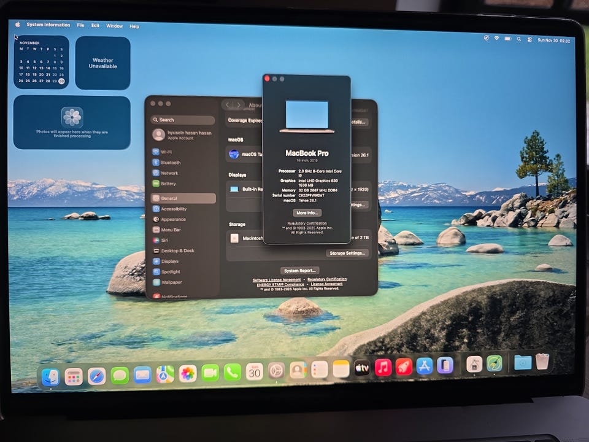
Task: Launch Apple TV from the Dock
Action: click(362, 368)
